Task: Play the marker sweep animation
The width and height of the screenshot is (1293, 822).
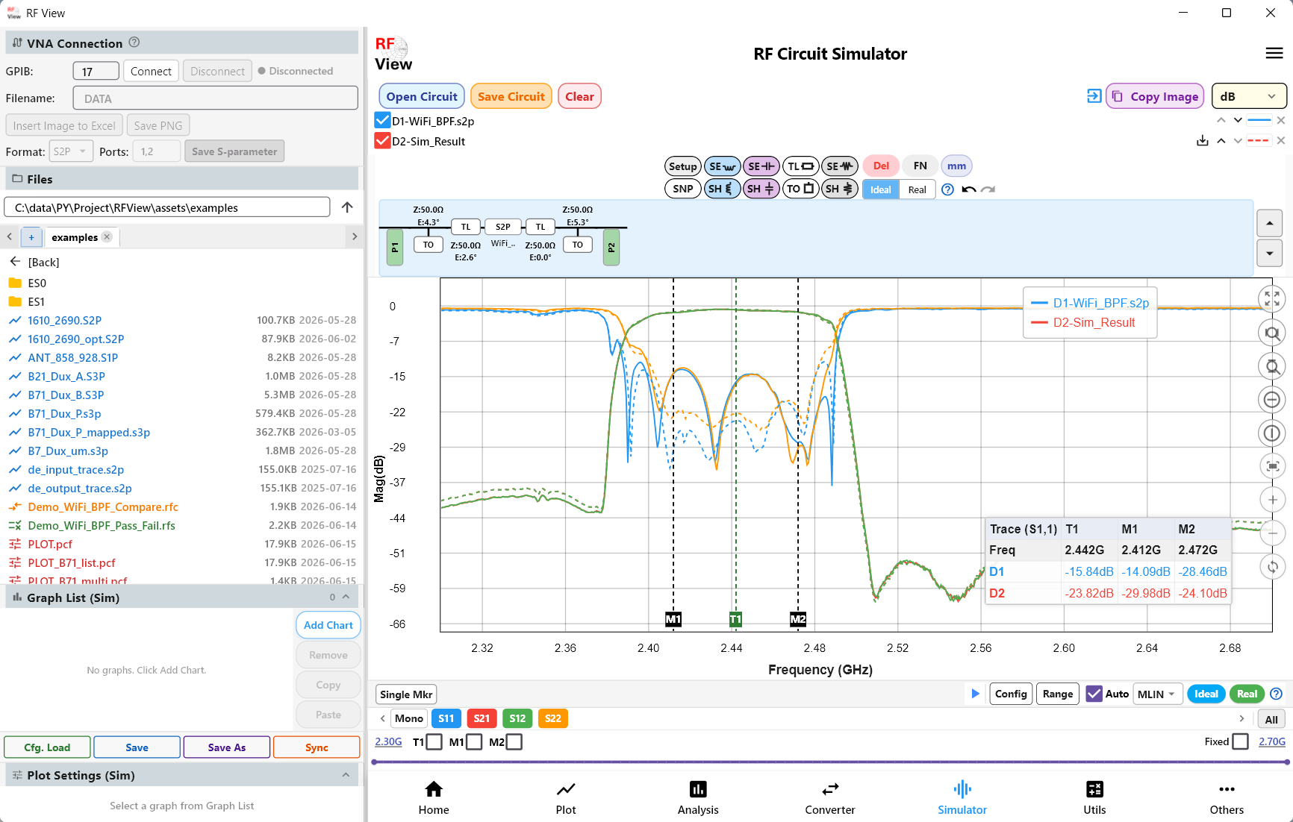Action: 975,694
